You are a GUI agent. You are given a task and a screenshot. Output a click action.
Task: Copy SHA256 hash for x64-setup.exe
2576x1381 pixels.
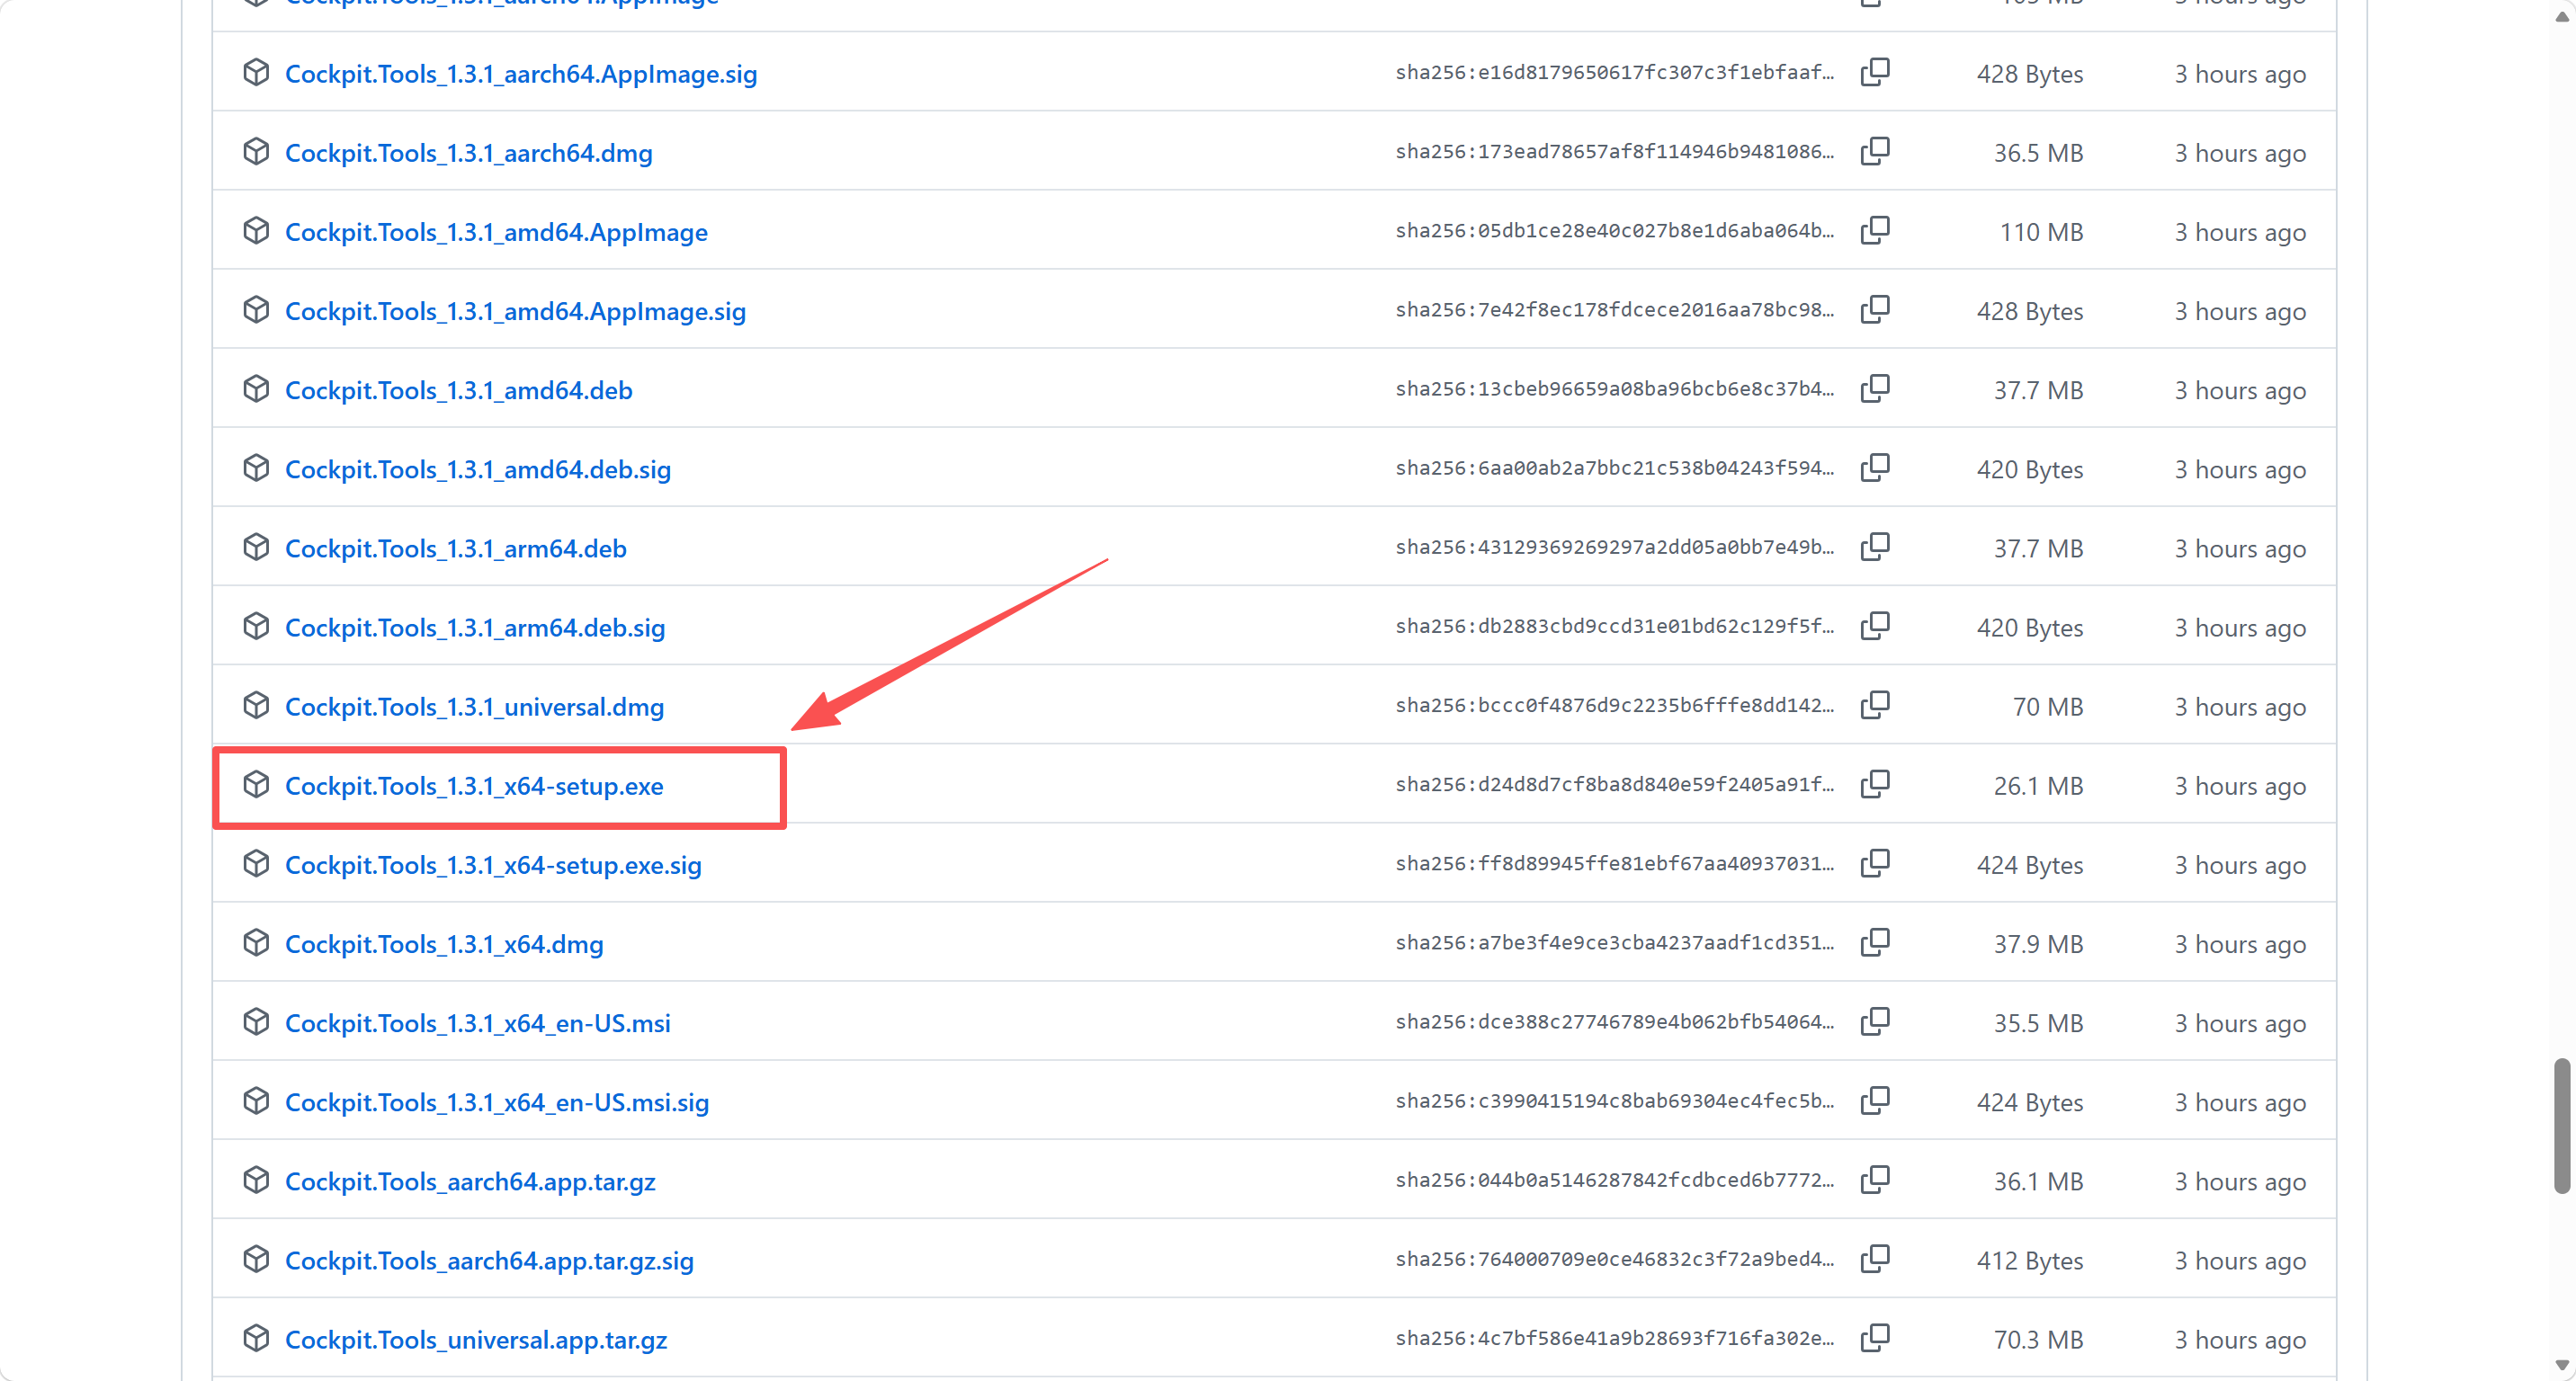(x=1875, y=783)
